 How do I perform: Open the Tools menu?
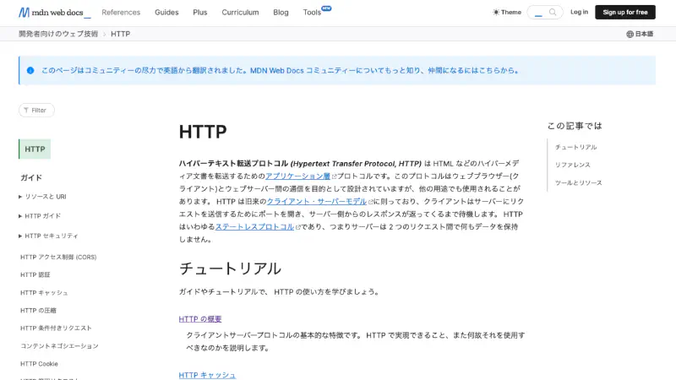coord(313,13)
